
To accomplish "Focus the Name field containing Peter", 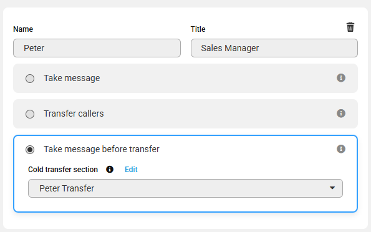I will (x=97, y=48).
